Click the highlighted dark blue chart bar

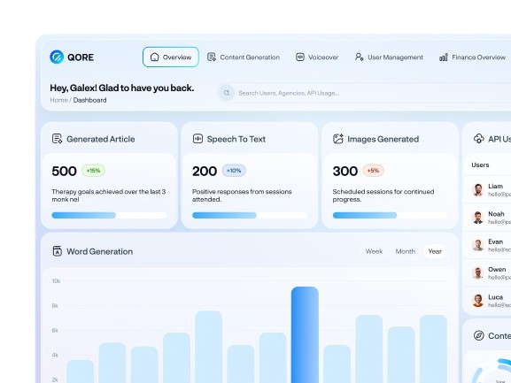(305, 334)
